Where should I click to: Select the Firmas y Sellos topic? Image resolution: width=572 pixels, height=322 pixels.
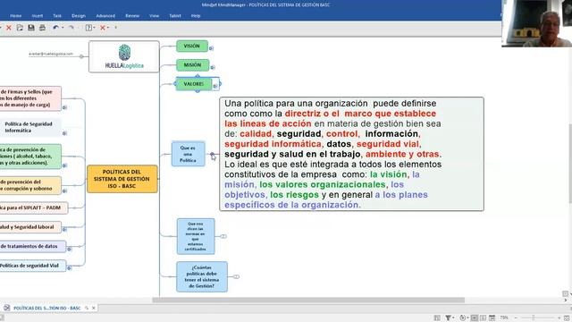pos(30,98)
